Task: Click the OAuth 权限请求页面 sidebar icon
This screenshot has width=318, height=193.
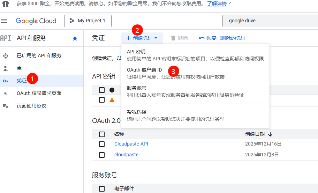Action: [x=5, y=93]
